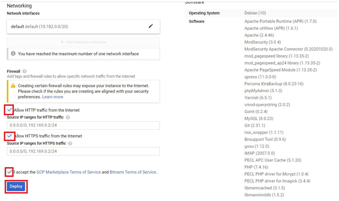Image resolution: width=339 pixels, height=201 pixels.
Task: Click libmemcached (3.1.5) entry
Action: click(265, 188)
